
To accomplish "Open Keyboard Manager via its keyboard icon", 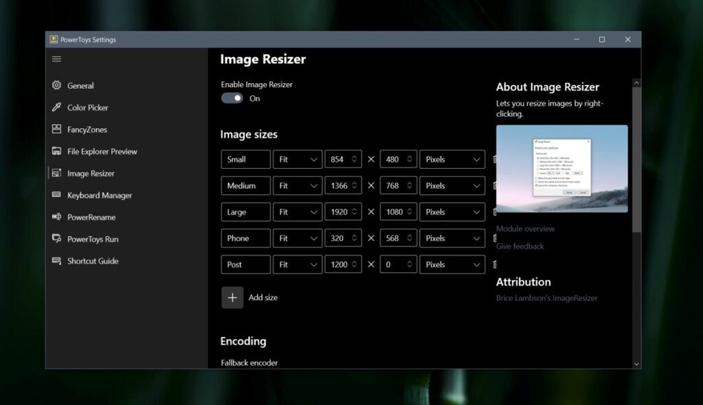I will (58, 195).
